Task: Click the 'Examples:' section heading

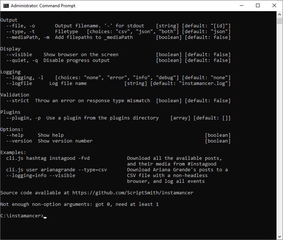Action: pos(13,153)
